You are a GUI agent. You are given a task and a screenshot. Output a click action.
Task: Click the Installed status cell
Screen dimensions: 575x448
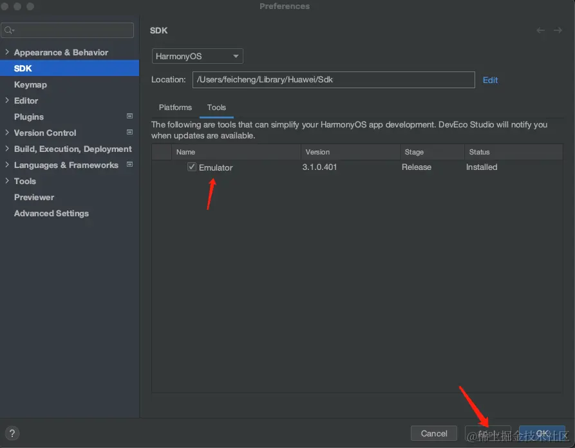(x=482, y=167)
